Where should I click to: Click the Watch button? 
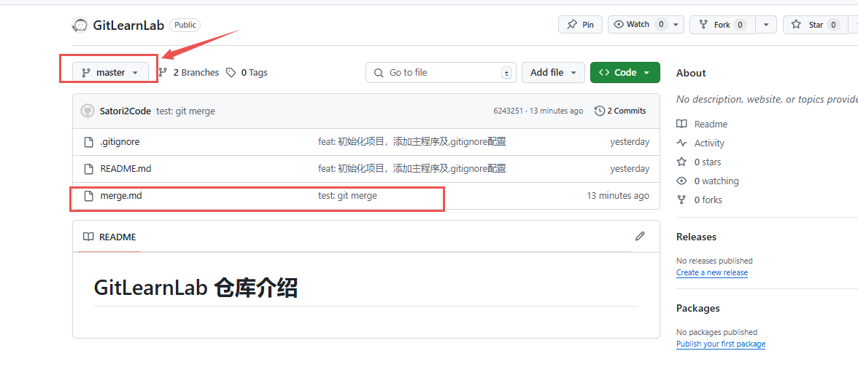(638, 25)
